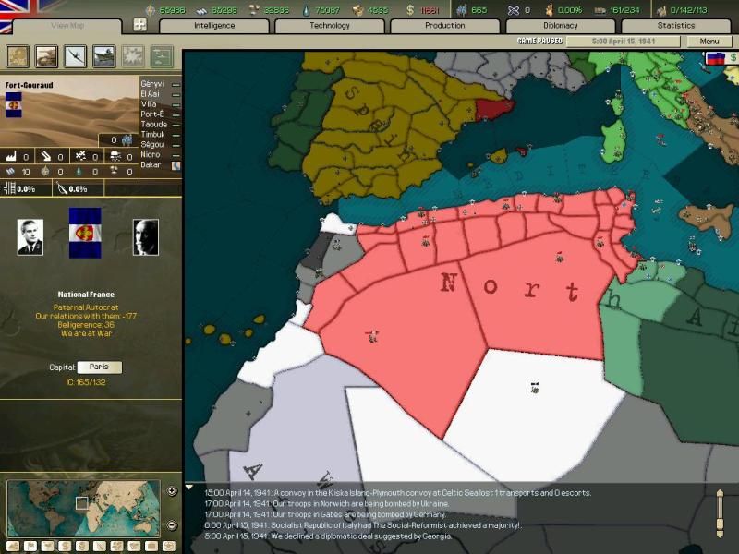Switch to the View Map tab
This screenshot has height=554, width=739.
click(67, 26)
